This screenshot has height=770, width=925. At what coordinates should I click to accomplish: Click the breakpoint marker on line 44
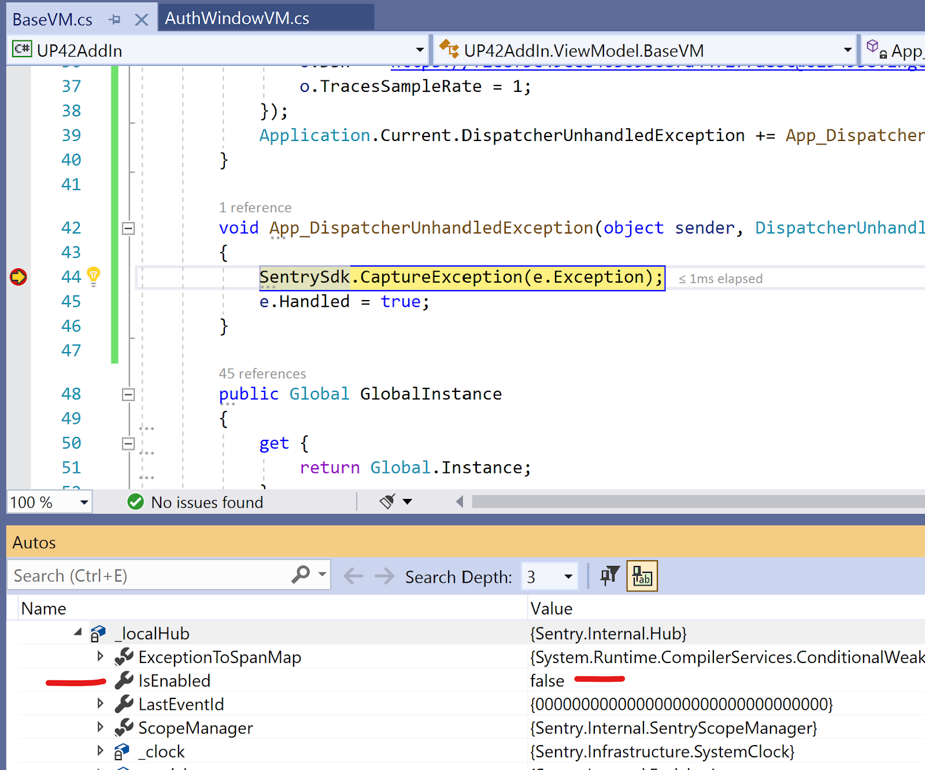tap(18, 277)
